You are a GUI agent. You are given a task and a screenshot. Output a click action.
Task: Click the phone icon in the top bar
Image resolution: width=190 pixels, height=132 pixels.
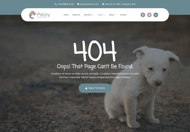(x=56, y=4)
